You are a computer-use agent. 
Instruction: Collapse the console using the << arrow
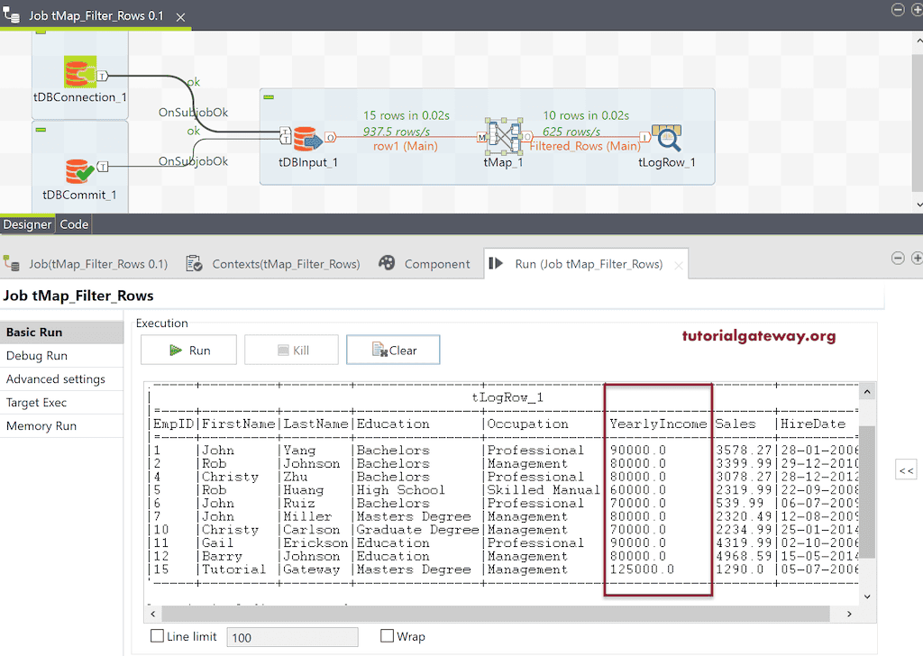click(x=906, y=469)
